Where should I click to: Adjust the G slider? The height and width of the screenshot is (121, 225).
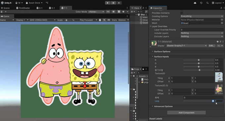pyautogui.click(x=199, y=63)
